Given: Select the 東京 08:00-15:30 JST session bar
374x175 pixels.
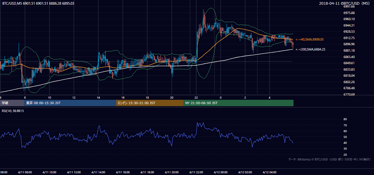Looking at the screenshot, I should coord(70,103).
